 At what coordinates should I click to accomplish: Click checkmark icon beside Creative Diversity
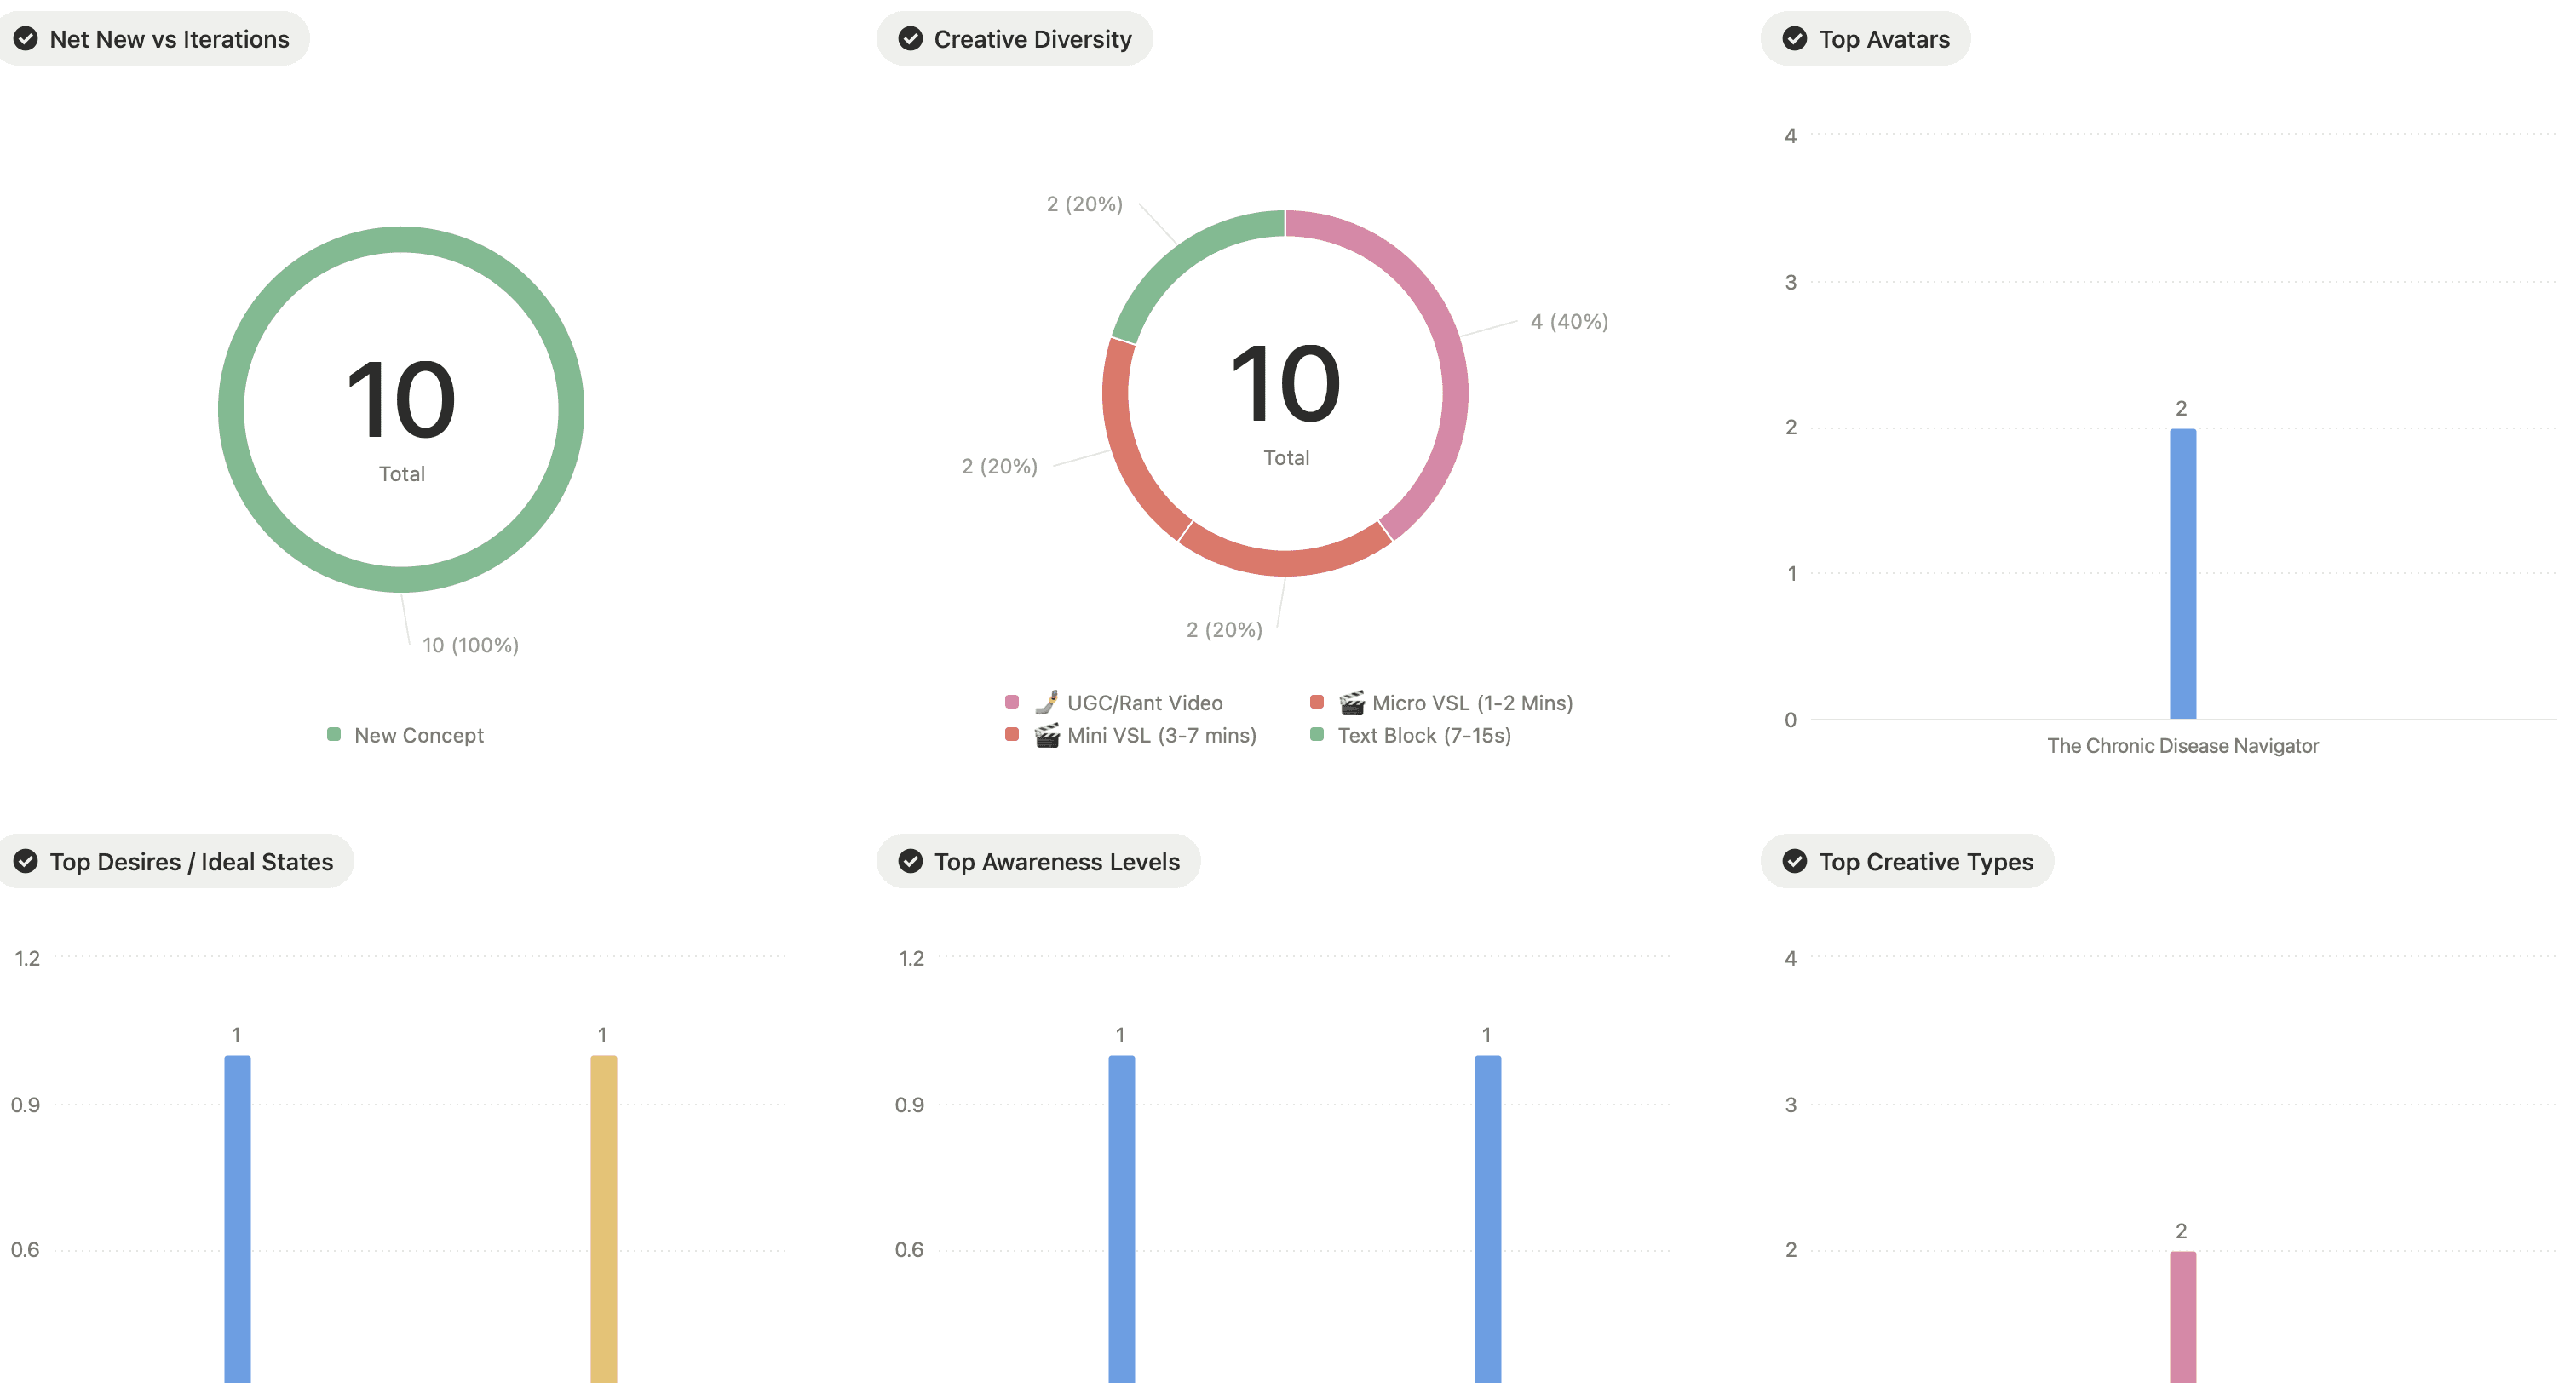(x=910, y=39)
